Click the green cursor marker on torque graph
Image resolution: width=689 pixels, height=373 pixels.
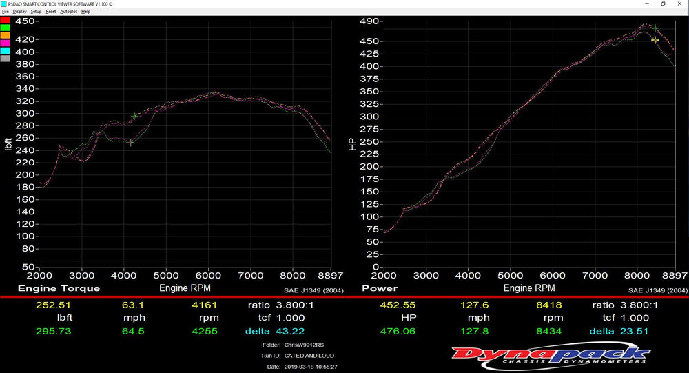[x=135, y=116]
